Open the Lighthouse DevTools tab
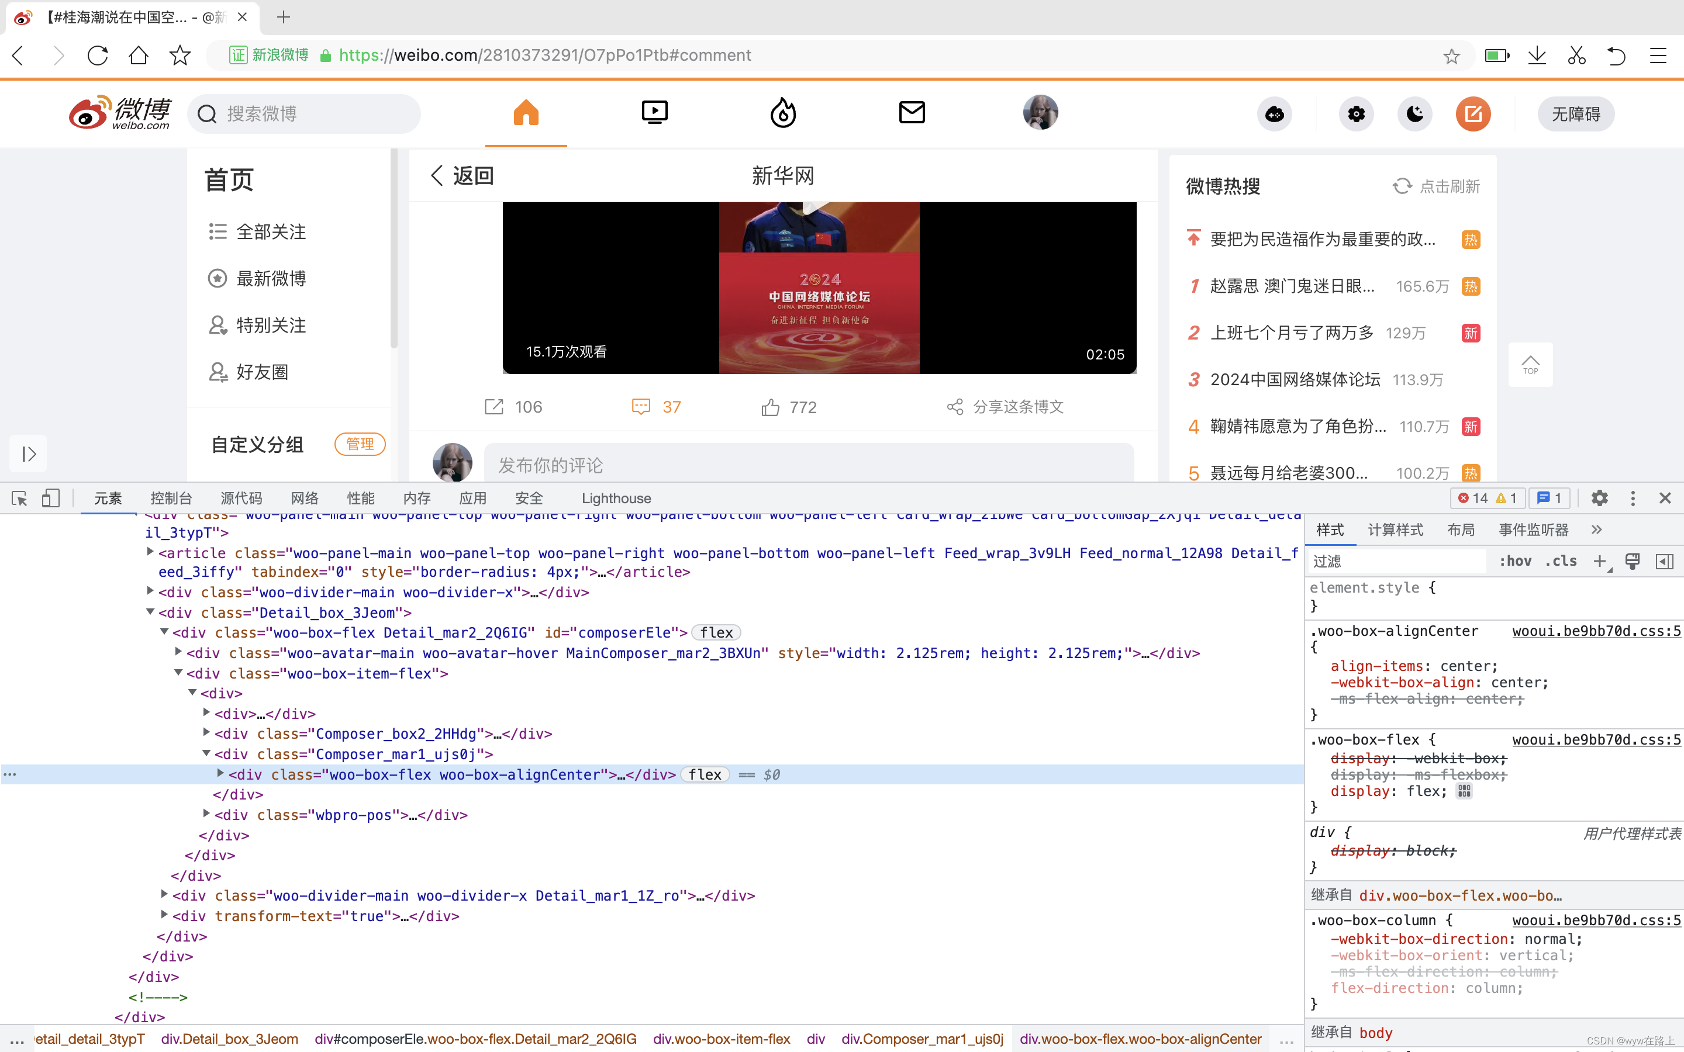The width and height of the screenshot is (1684, 1052). coord(616,498)
